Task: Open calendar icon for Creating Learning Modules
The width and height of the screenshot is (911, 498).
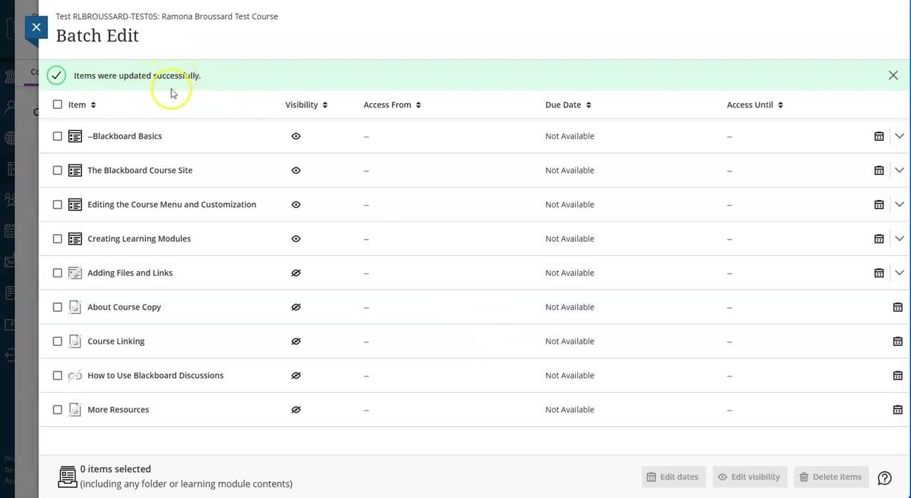Action: pyautogui.click(x=879, y=238)
